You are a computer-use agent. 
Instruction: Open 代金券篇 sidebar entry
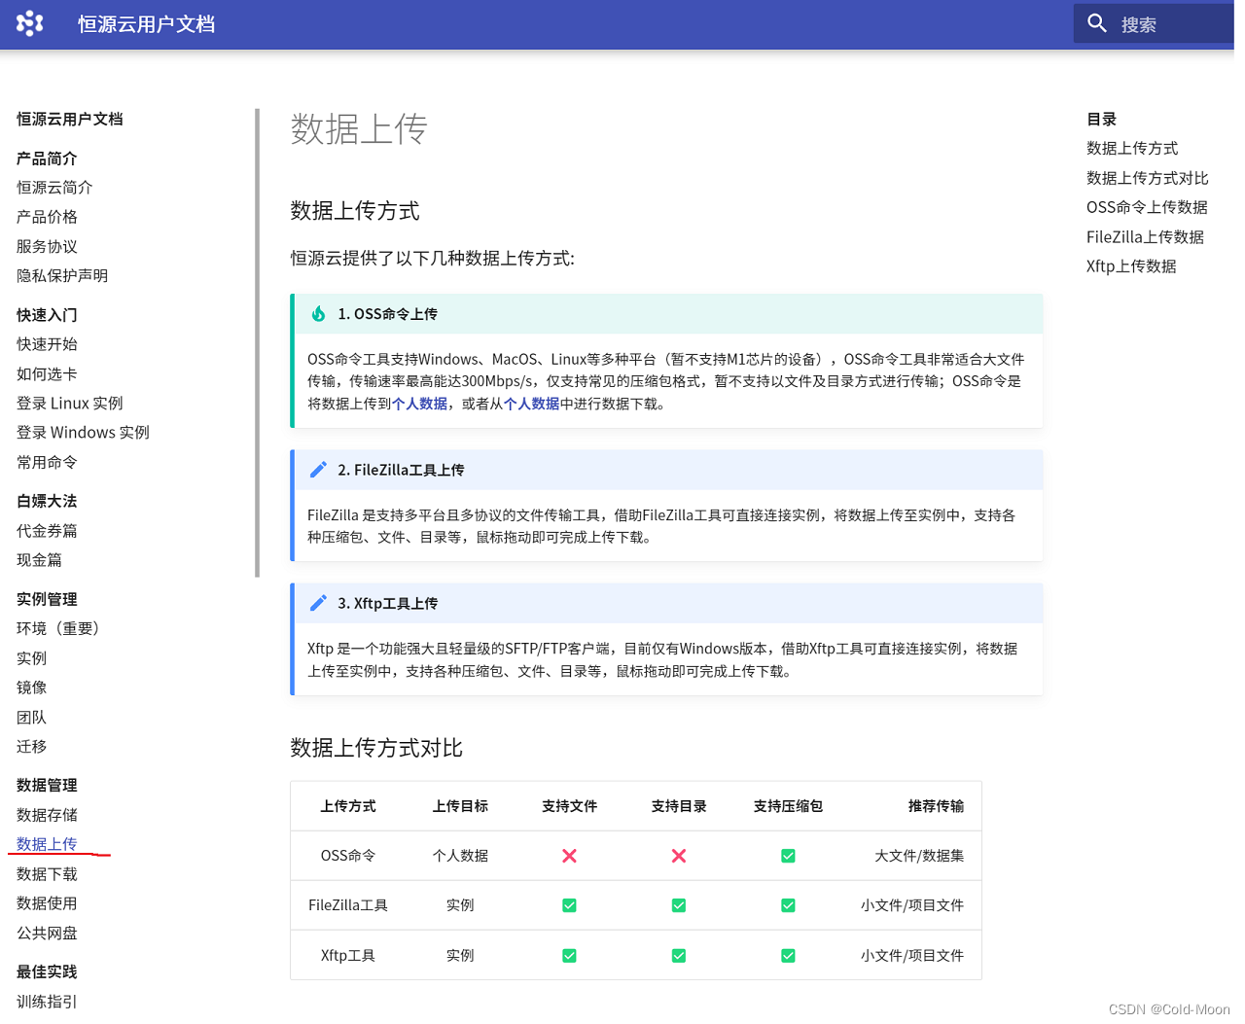pos(47,531)
